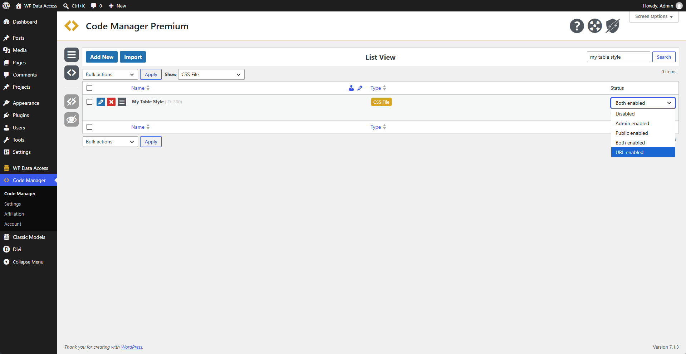Select URL enabled option
This screenshot has width=686, height=354.
click(x=643, y=152)
